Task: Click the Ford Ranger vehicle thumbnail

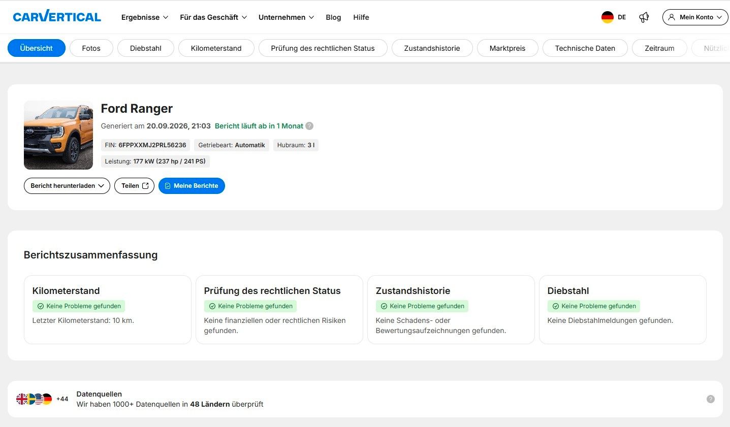Action: 58,135
